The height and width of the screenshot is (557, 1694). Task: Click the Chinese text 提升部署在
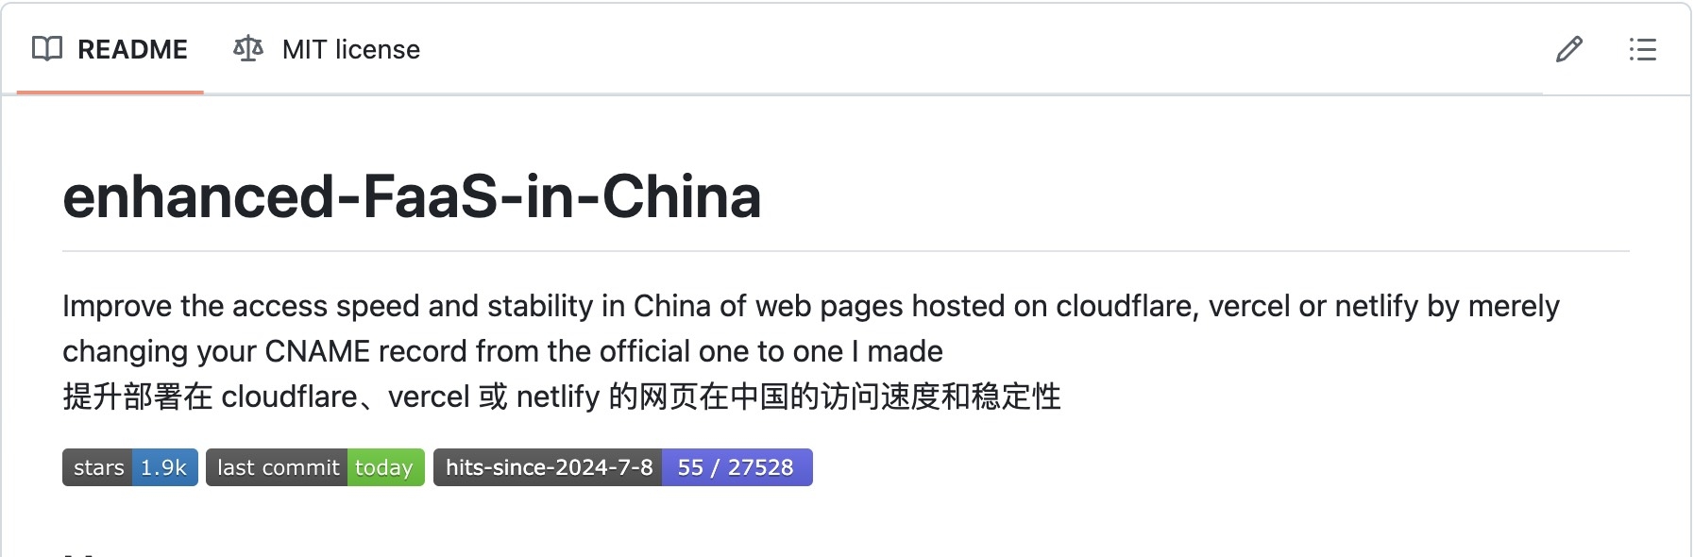click(138, 397)
